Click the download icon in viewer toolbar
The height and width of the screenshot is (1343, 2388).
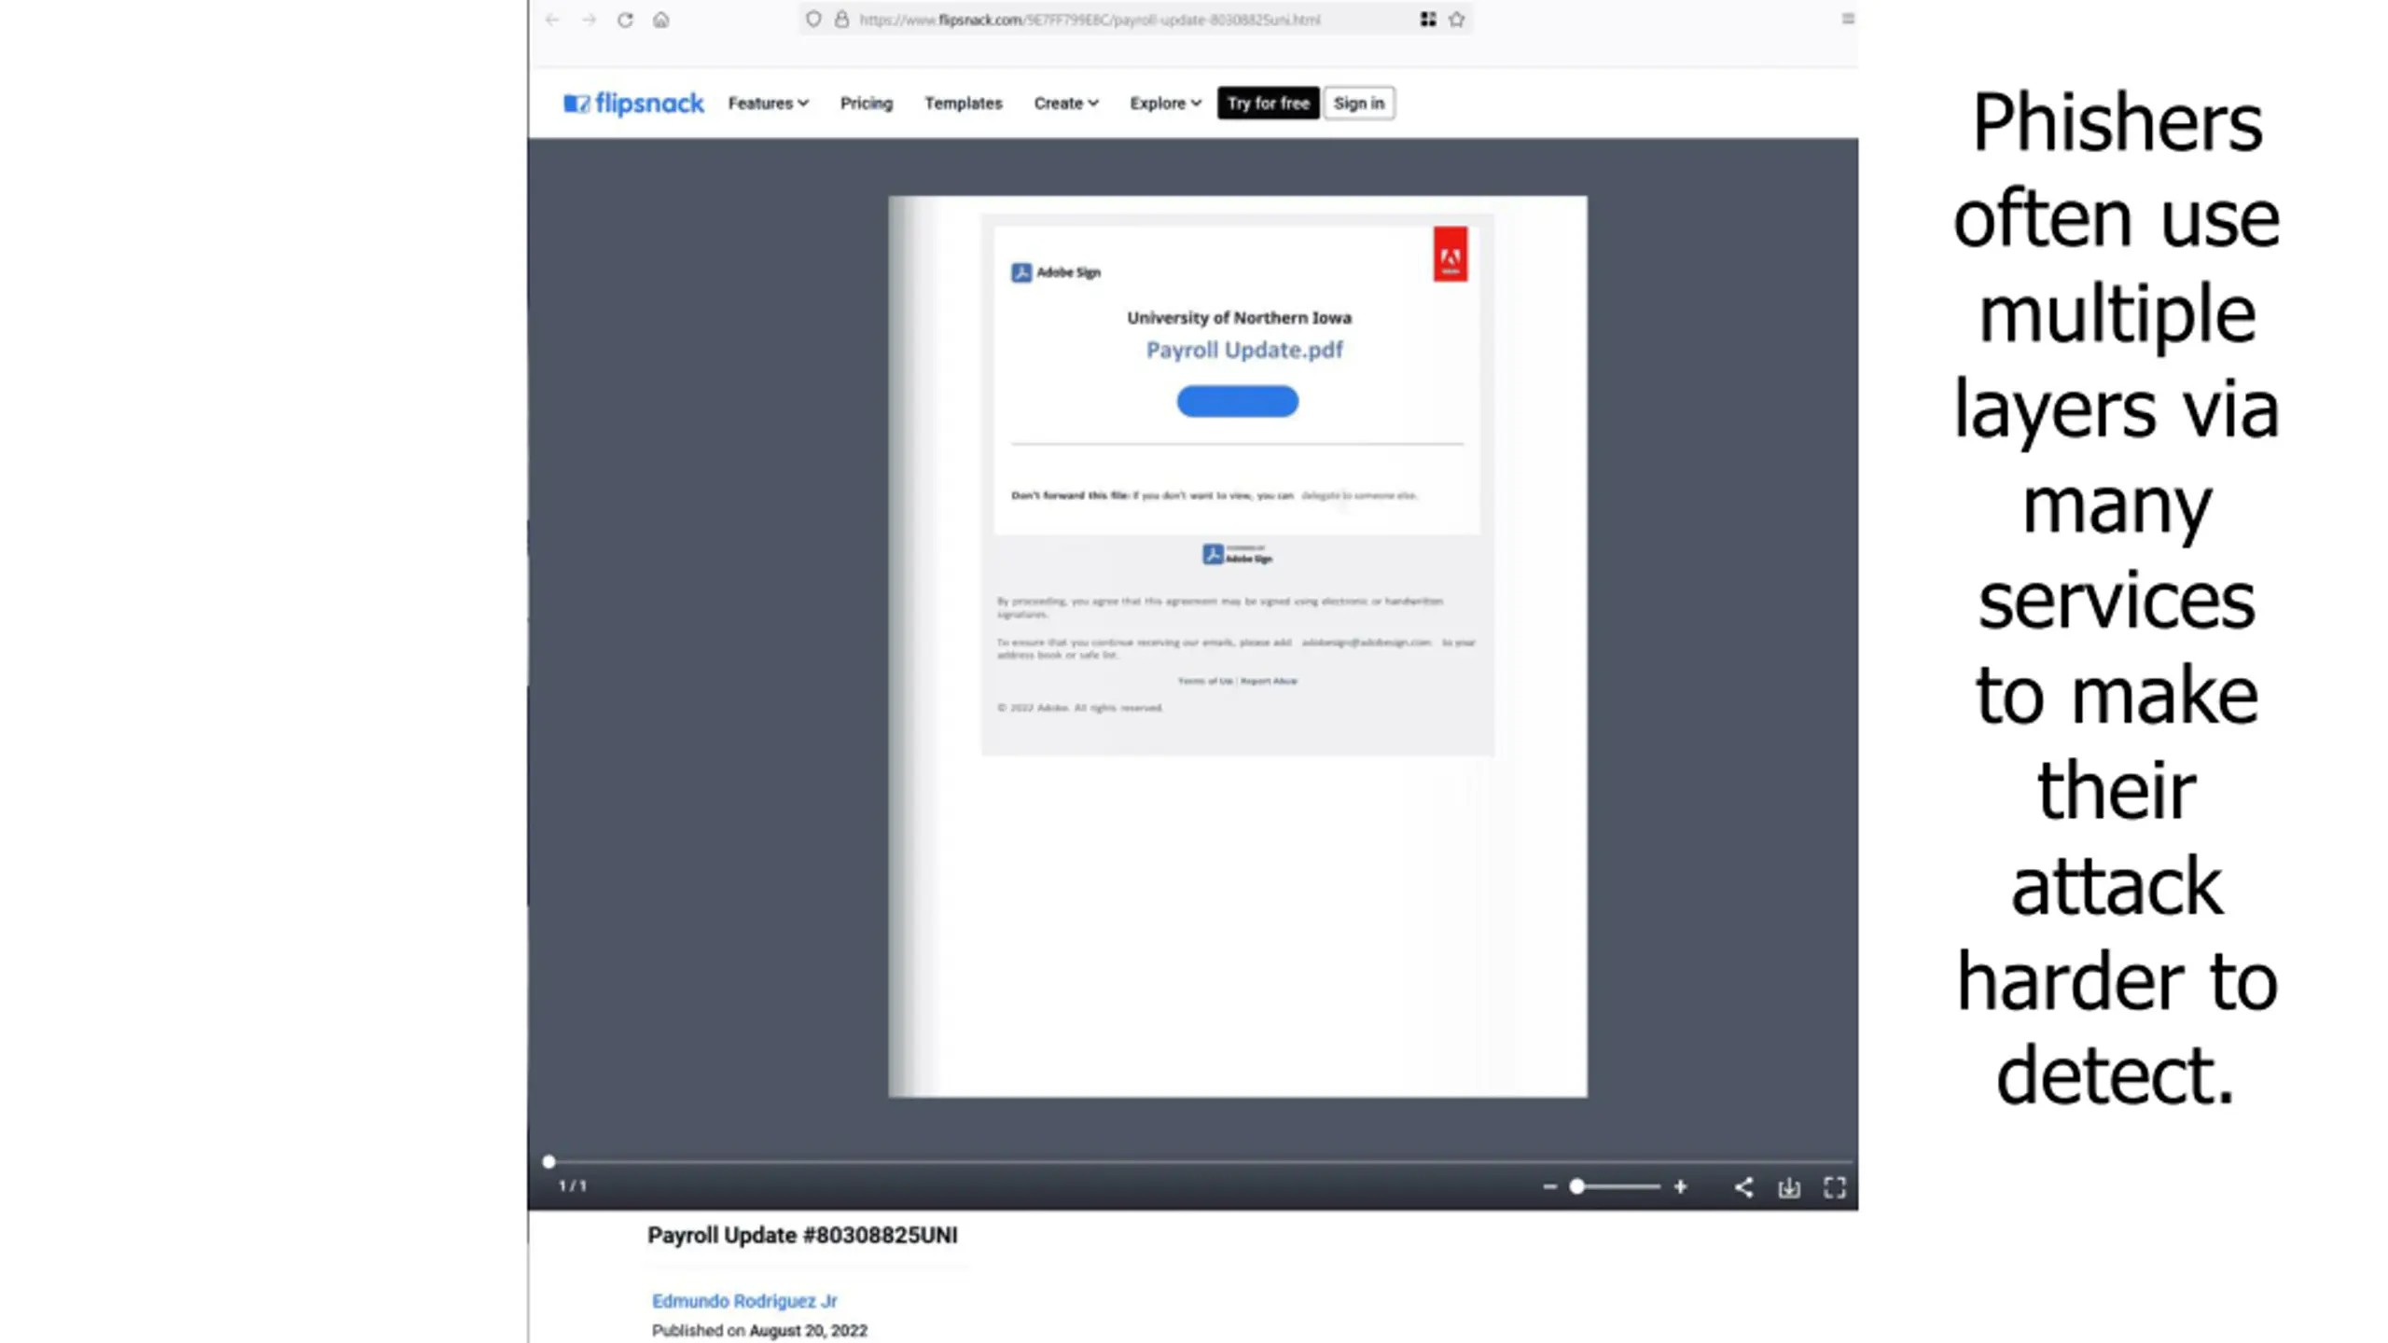point(1788,1187)
